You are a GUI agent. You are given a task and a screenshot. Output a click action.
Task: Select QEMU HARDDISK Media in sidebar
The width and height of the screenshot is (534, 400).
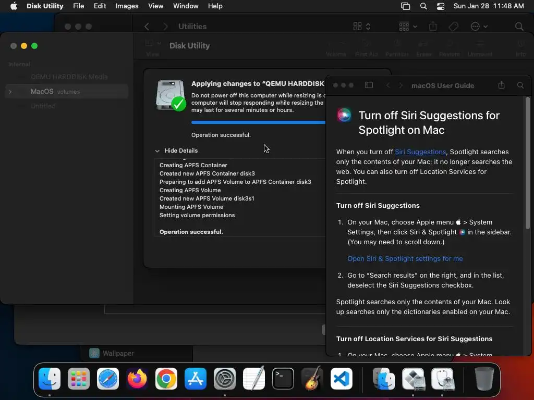(x=69, y=77)
